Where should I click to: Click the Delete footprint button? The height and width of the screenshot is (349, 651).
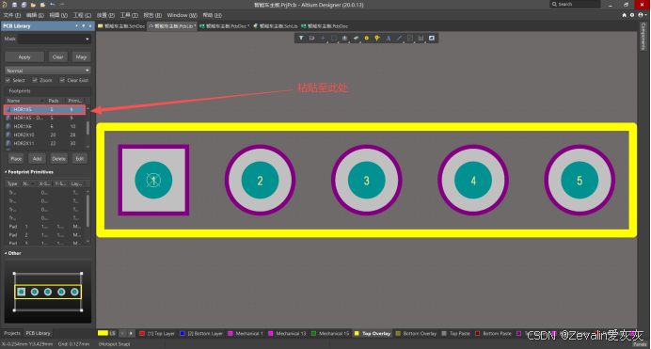(58, 159)
